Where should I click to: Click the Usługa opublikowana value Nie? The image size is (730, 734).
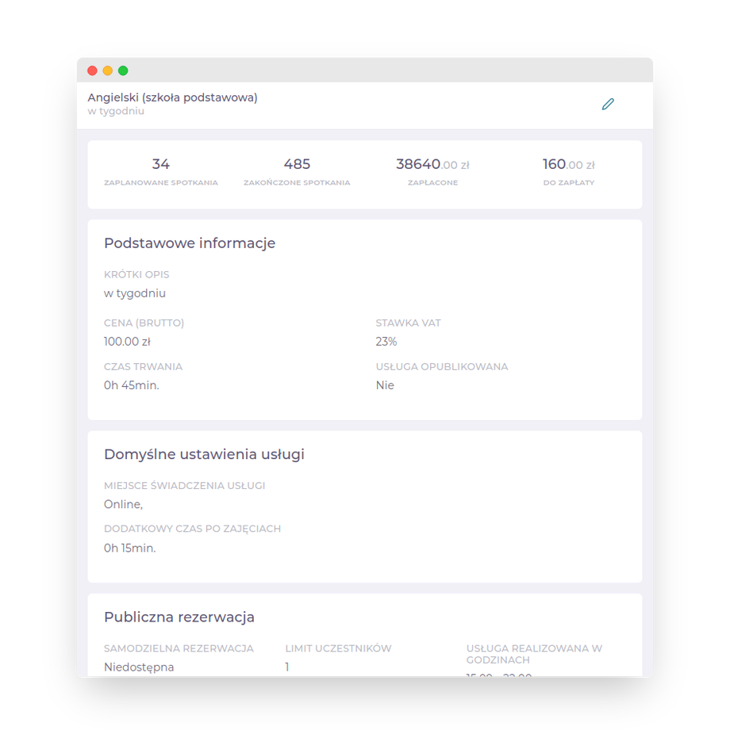385,385
